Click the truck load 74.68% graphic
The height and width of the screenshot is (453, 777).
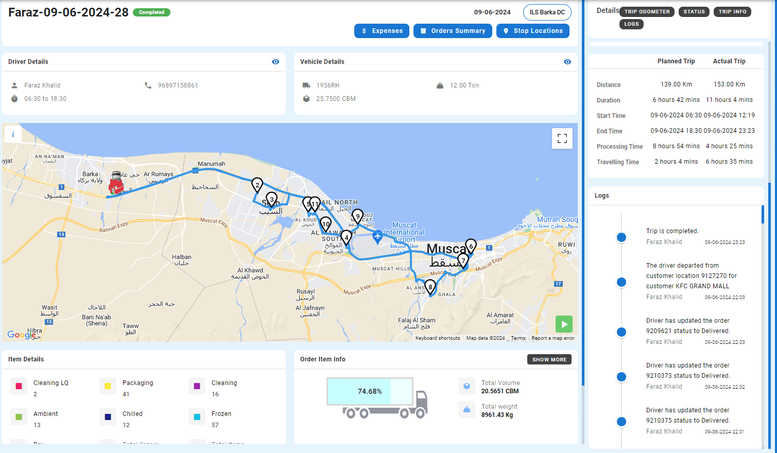coord(377,398)
